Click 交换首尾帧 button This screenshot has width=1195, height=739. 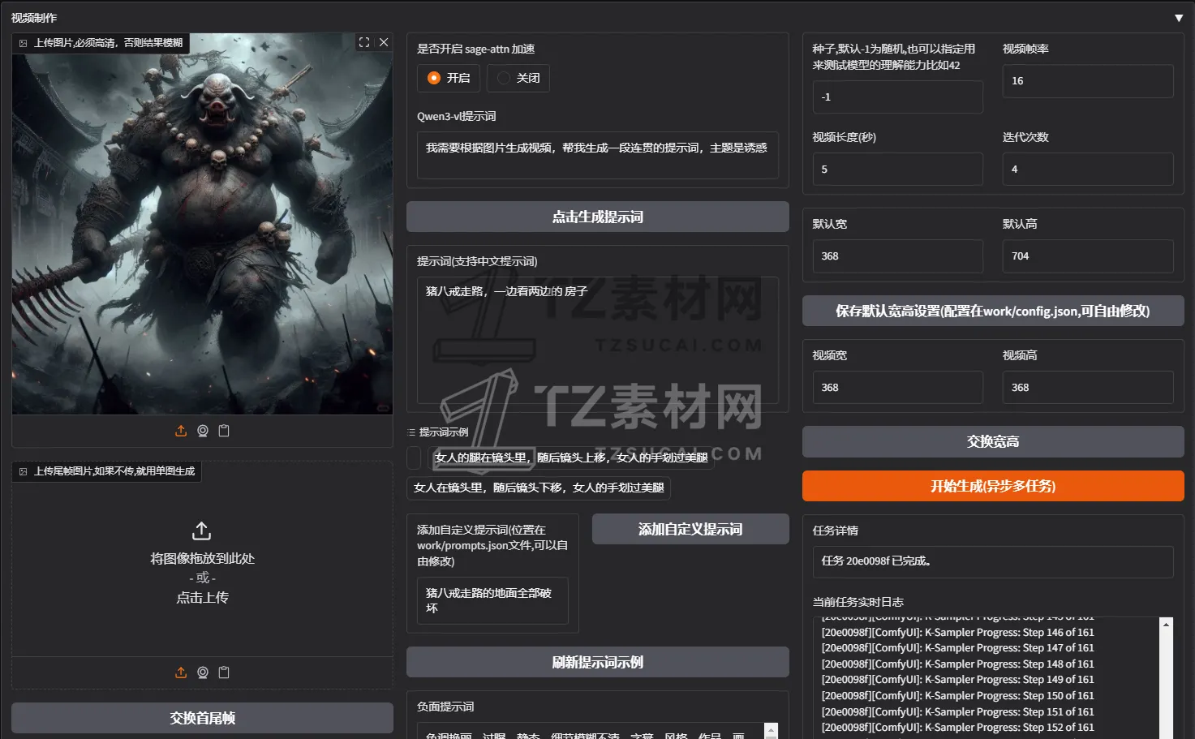click(x=202, y=718)
